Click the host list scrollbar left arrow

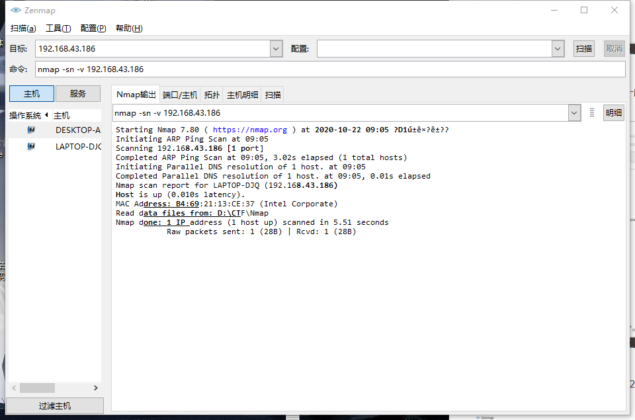pos(14,388)
